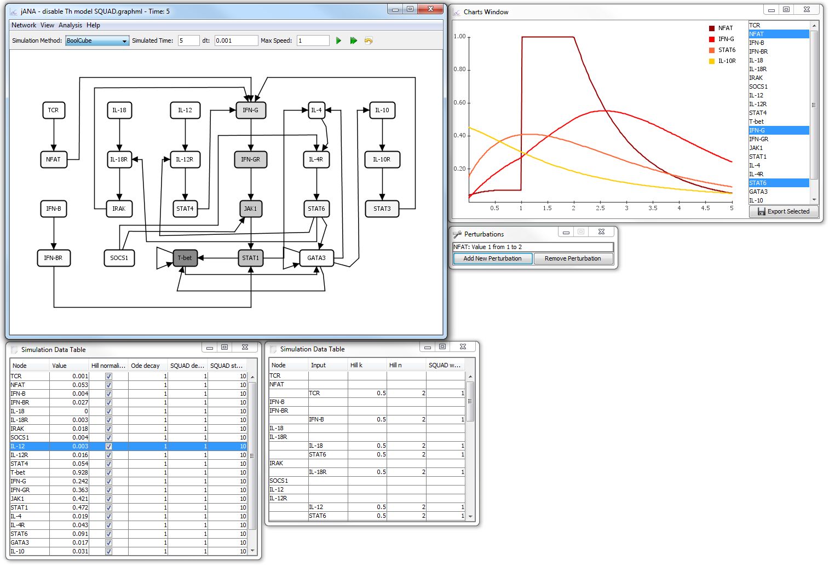Image resolution: width=829 pixels, height=566 pixels.
Task: Click the Add New Perturbation button
Action: coord(492,258)
